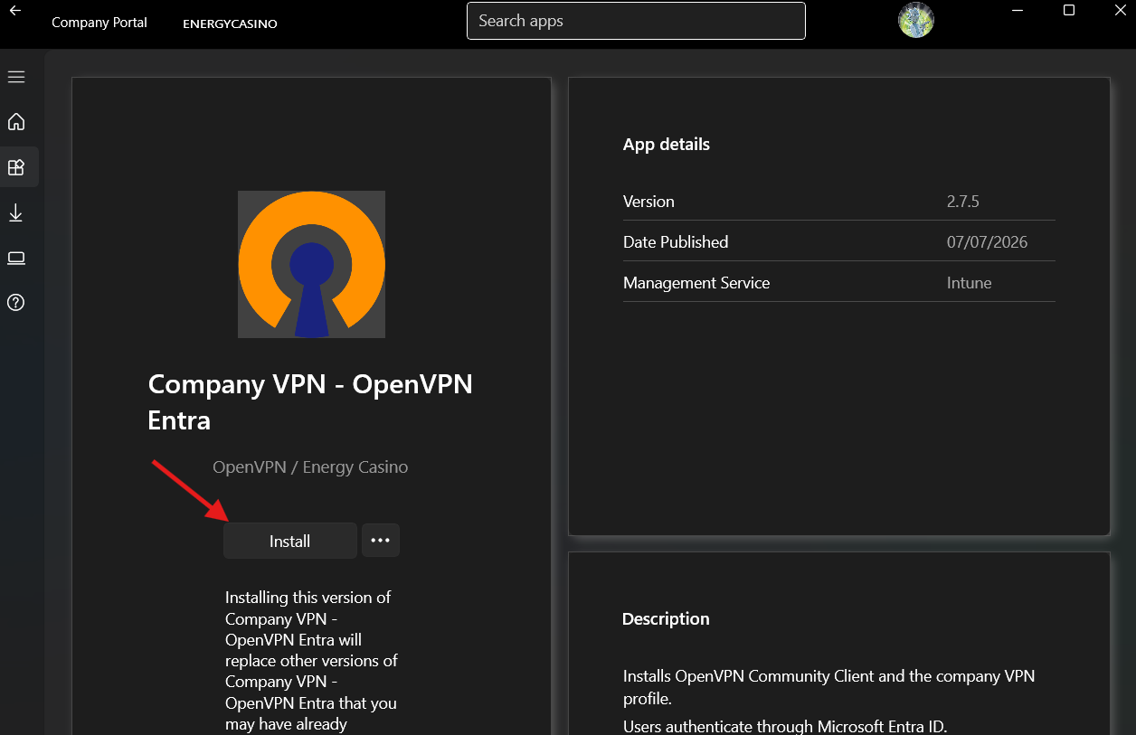Click the Date Published label
Screen dimensions: 1136x735
676,242
